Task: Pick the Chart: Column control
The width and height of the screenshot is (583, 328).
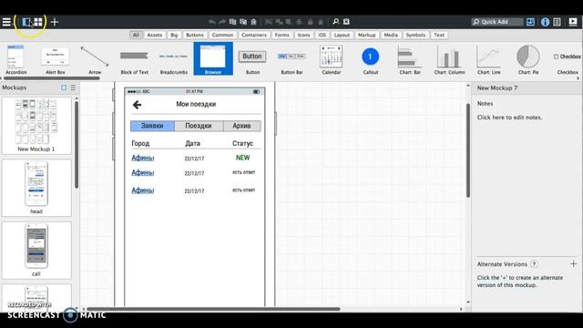Action: 449,59
